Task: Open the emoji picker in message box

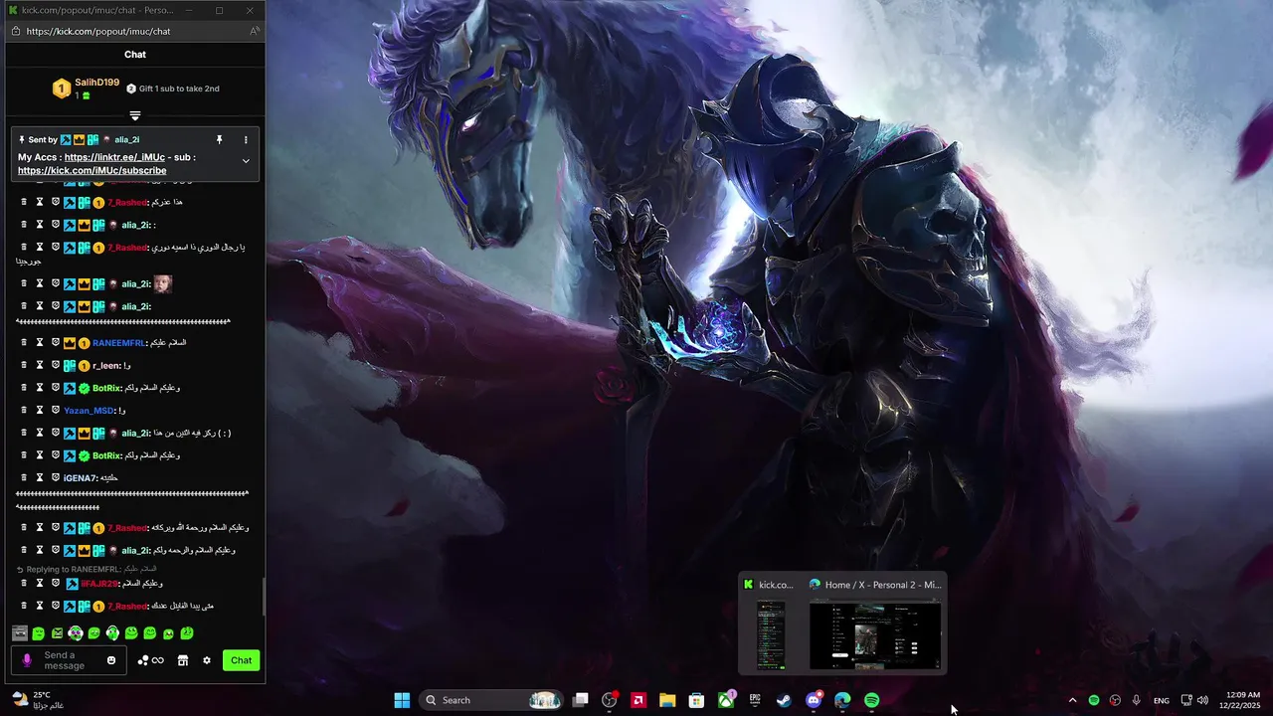Action: point(111,660)
